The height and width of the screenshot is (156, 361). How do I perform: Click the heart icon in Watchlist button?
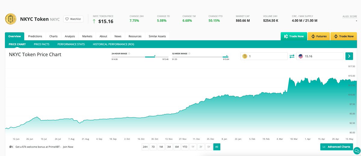(x=67, y=19)
